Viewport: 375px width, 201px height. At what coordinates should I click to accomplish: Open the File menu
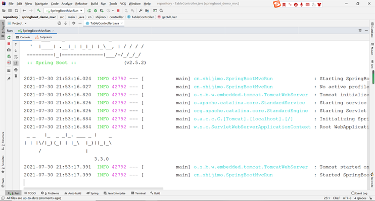(x=11, y=4)
